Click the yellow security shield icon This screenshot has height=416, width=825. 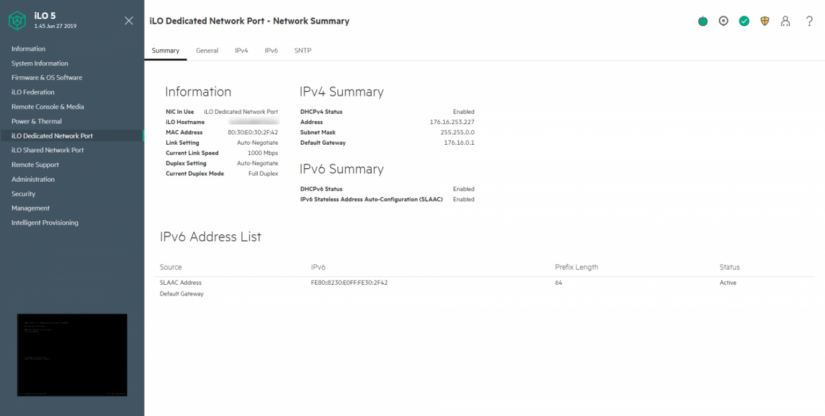pyautogui.click(x=765, y=21)
